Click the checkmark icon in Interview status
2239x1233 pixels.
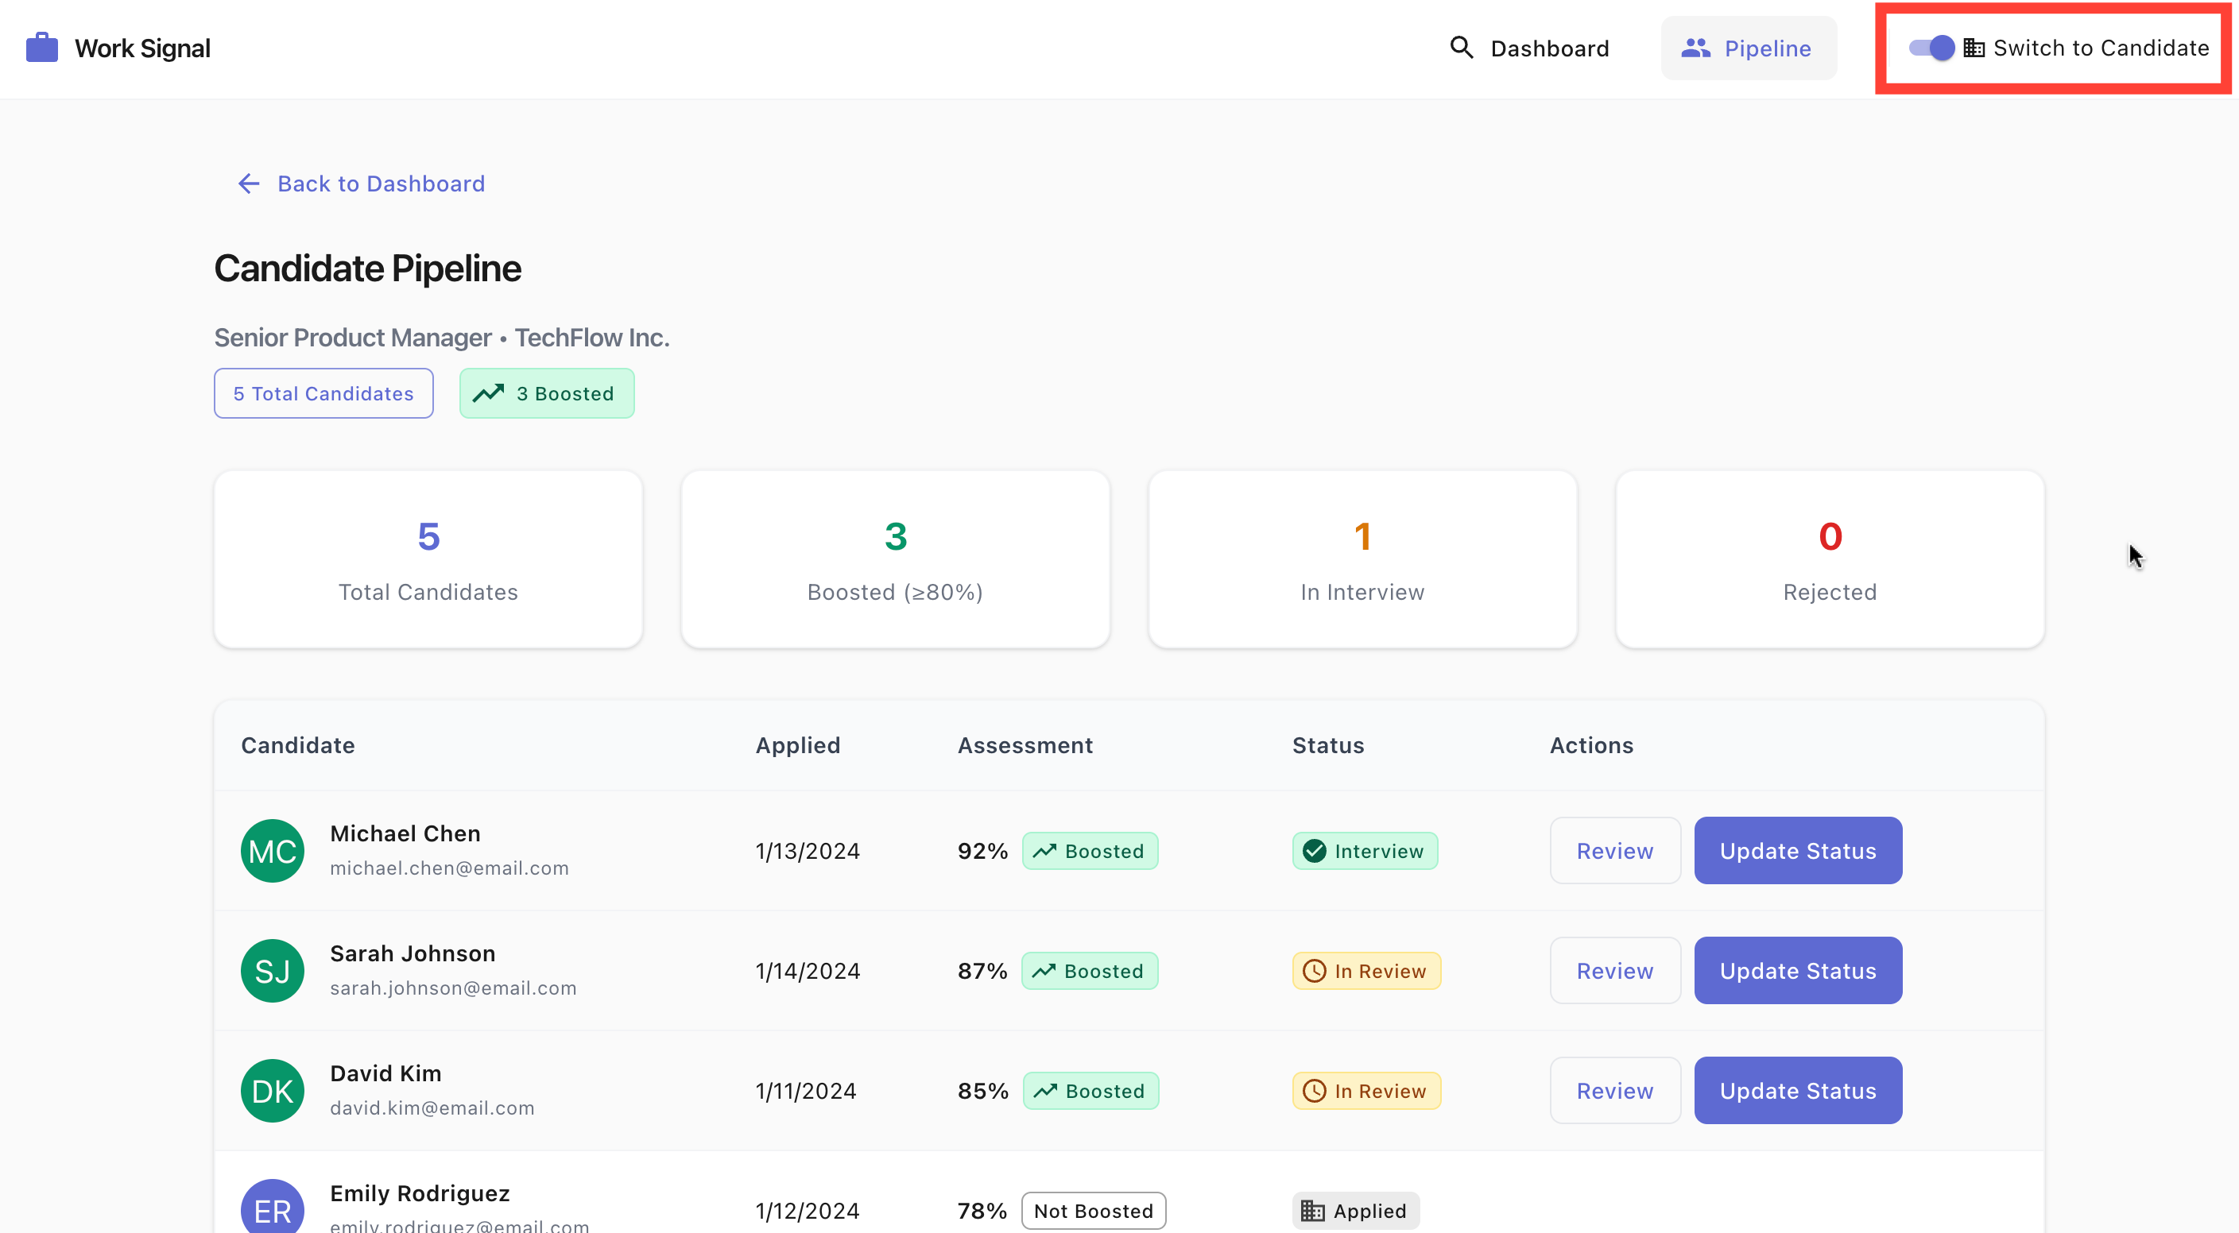[1314, 851]
